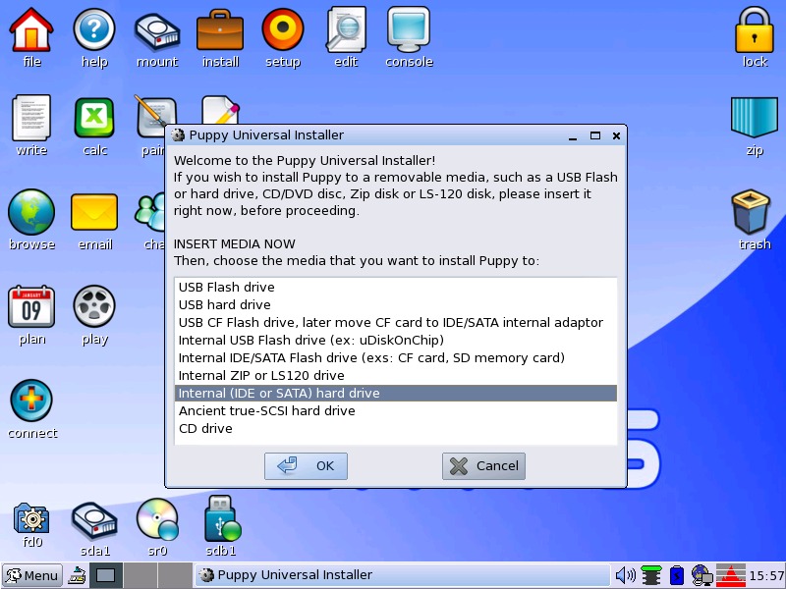
Task: Open the connect internet icon
Action: [31, 401]
